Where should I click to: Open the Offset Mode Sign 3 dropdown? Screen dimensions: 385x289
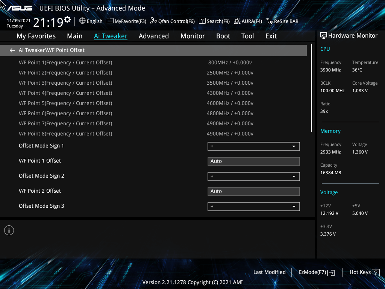[254, 207]
